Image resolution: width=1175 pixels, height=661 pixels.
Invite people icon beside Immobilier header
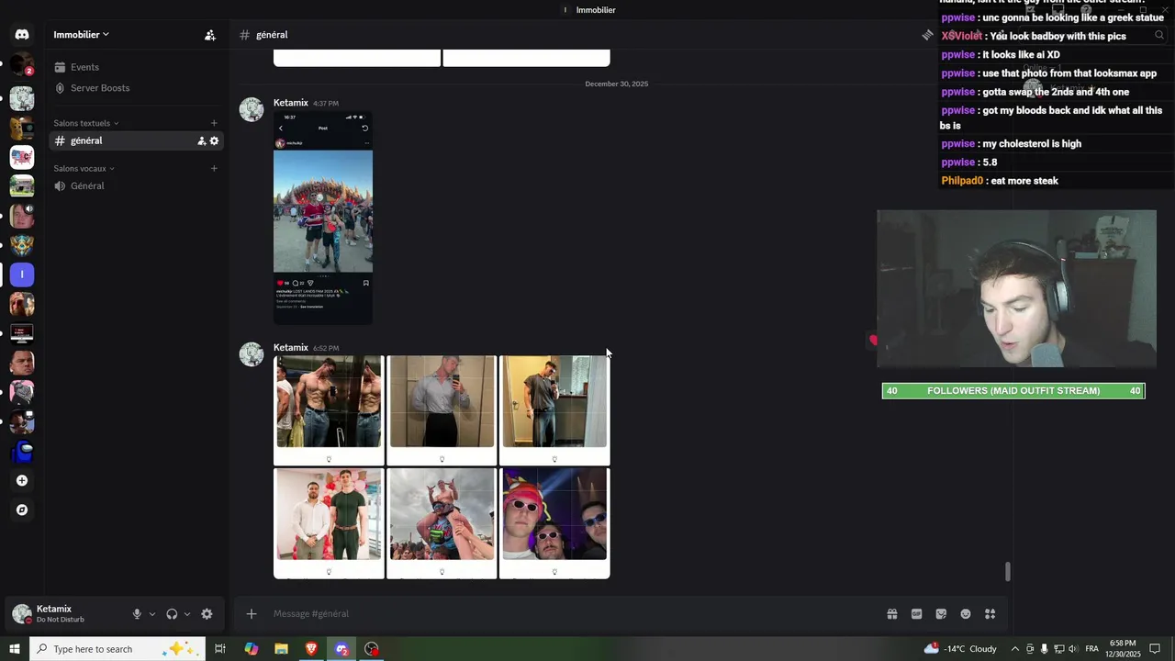(x=210, y=35)
